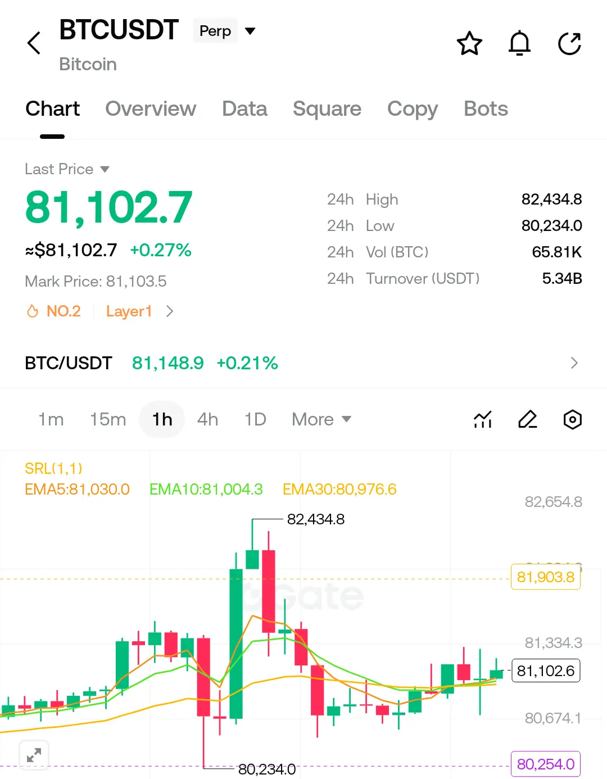Screen dimensions: 607x779
Task: Select the 15m timeframe
Action: [x=108, y=419]
